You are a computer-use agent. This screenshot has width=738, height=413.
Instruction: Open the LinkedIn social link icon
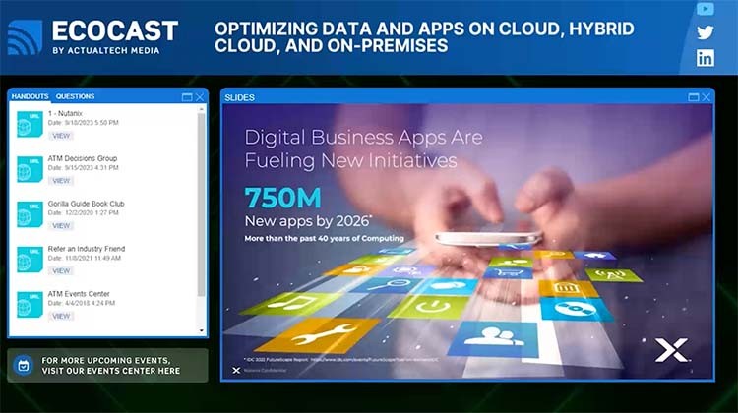(x=705, y=58)
